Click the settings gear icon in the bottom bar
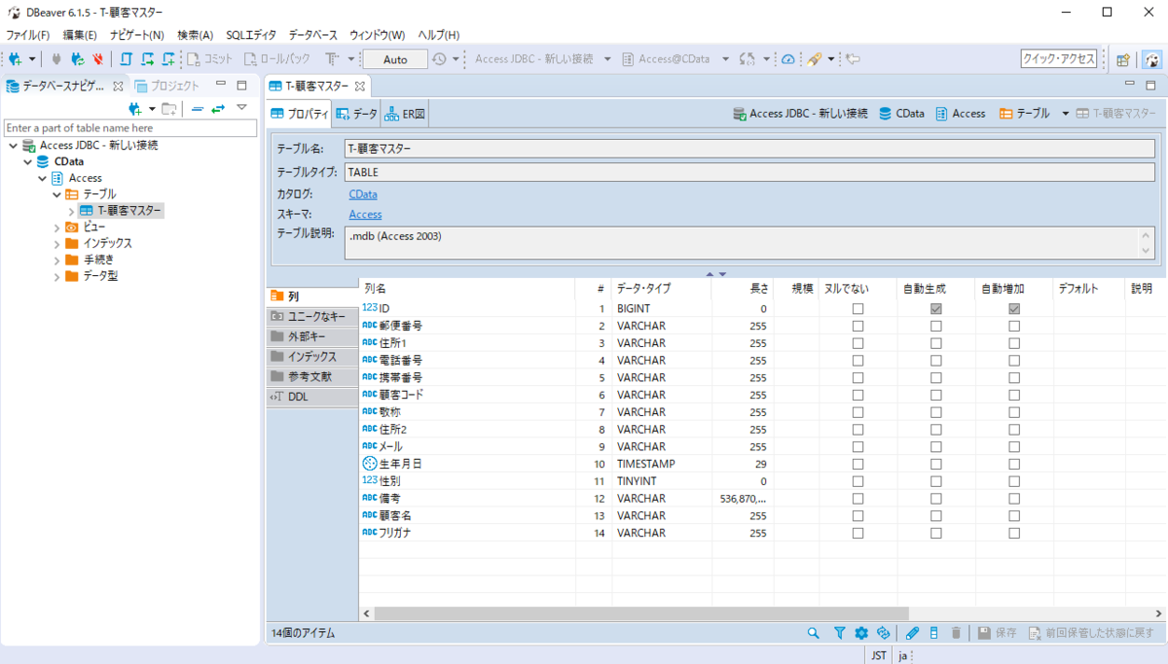This screenshot has width=1168, height=664. (x=860, y=633)
